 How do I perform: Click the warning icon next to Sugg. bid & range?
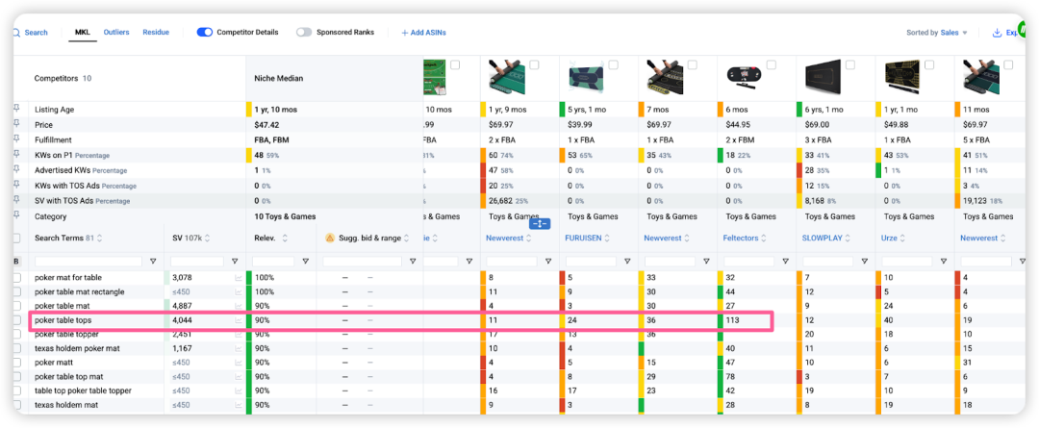330,238
